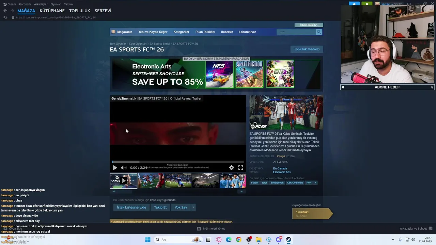The height and width of the screenshot is (245, 436).
Task: Click the Simülasyon tag
Action: tap(277, 183)
